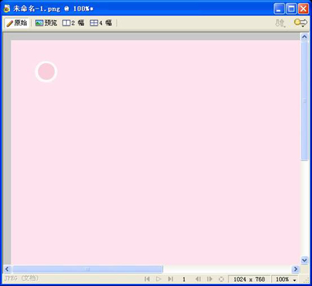
Task: Click the horizontal scrollbar right arrow
Action: click(x=295, y=269)
